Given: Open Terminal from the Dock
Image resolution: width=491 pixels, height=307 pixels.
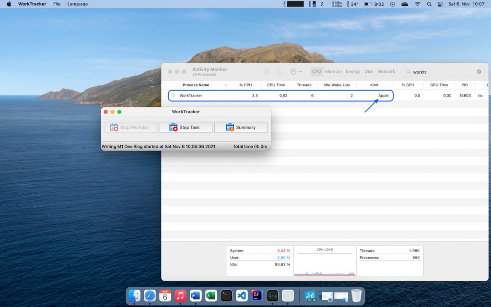Looking at the screenshot, I should pyautogui.click(x=226, y=295).
